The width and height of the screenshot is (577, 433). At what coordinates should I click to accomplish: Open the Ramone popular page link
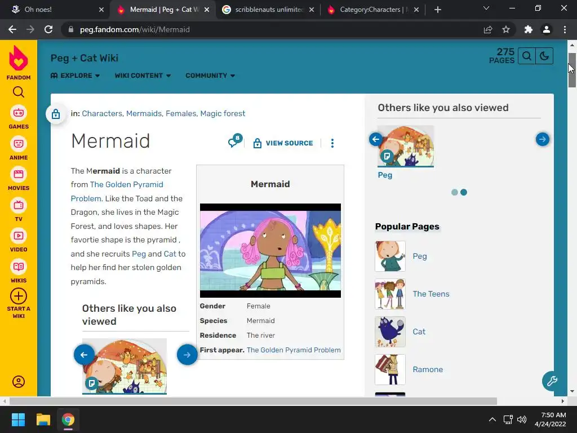428,369
